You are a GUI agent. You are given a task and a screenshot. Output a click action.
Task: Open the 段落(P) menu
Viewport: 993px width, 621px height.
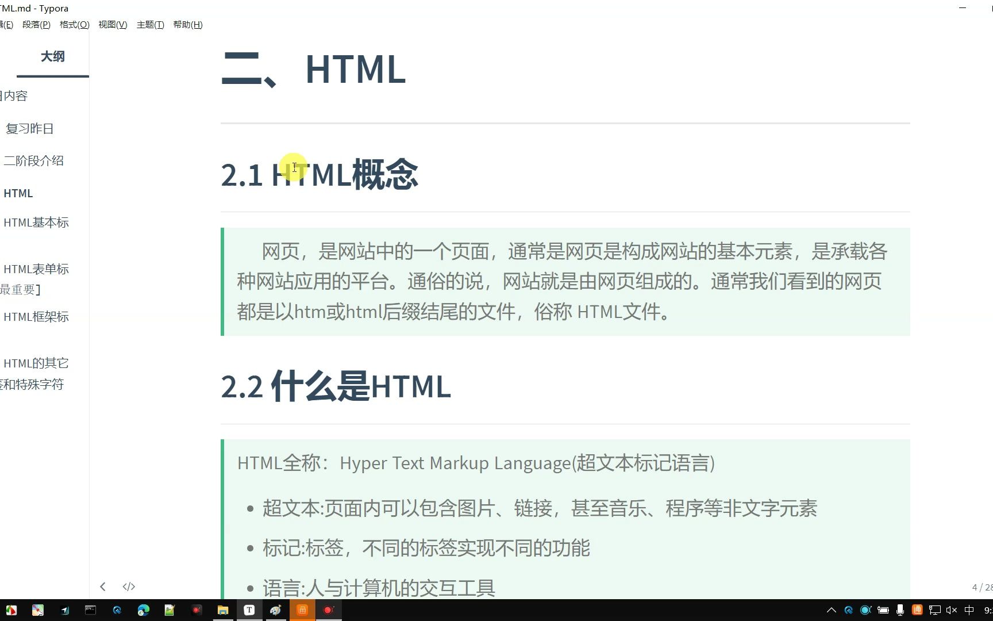pos(36,25)
